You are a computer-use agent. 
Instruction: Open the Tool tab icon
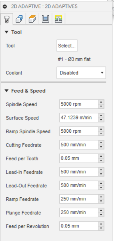(7, 19)
